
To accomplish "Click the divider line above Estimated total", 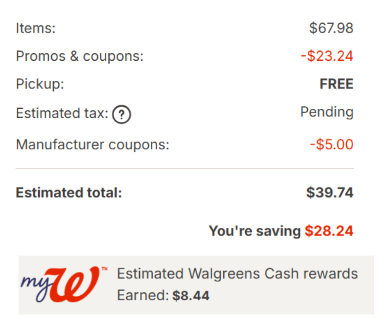I will (x=185, y=168).
